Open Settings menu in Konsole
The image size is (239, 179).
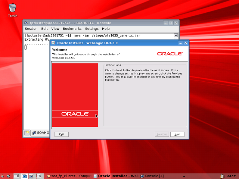92,29
